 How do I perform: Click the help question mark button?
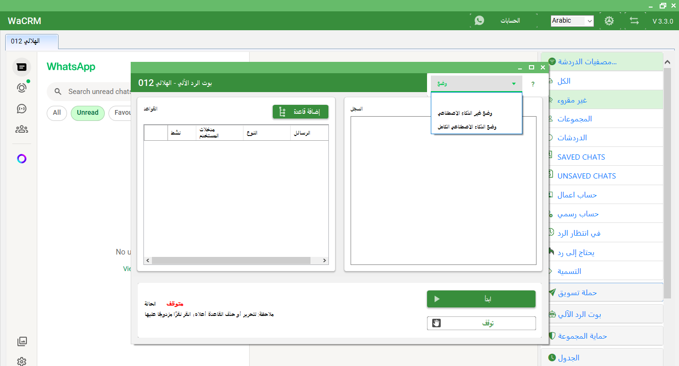[x=533, y=84]
